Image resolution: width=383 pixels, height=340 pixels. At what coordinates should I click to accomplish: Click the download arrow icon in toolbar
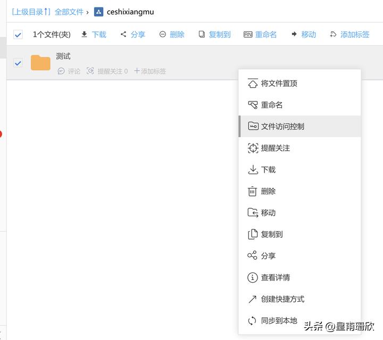click(84, 35)
